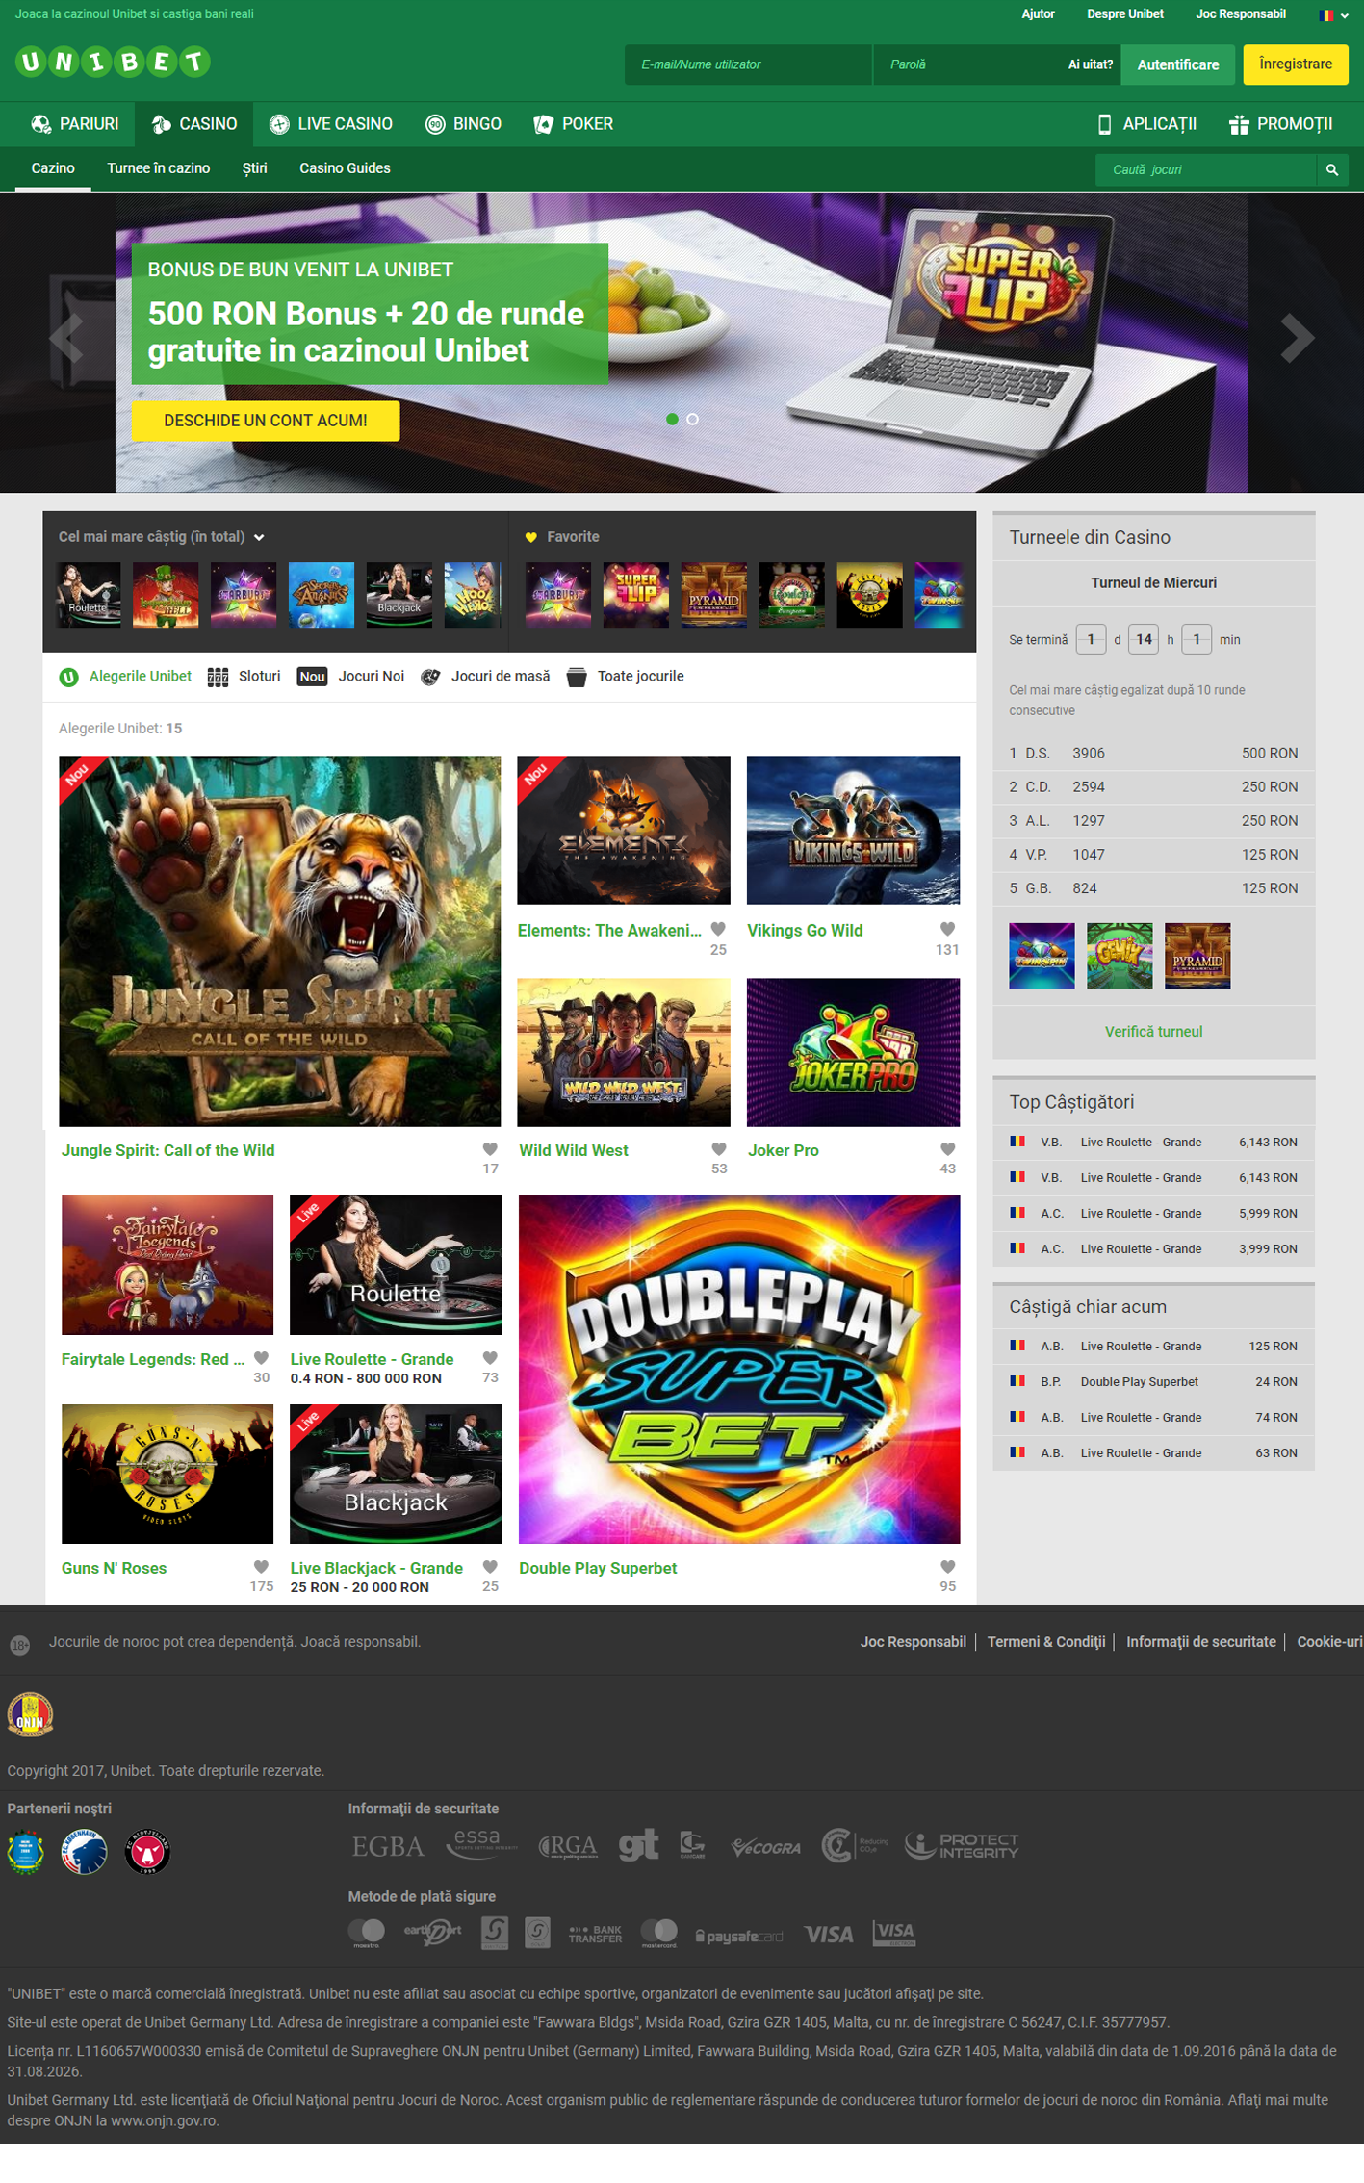Show the previous banner with left arrow
This screenshot has width=1364, height=2183.
pyautogui.click(x=66, y=338)
